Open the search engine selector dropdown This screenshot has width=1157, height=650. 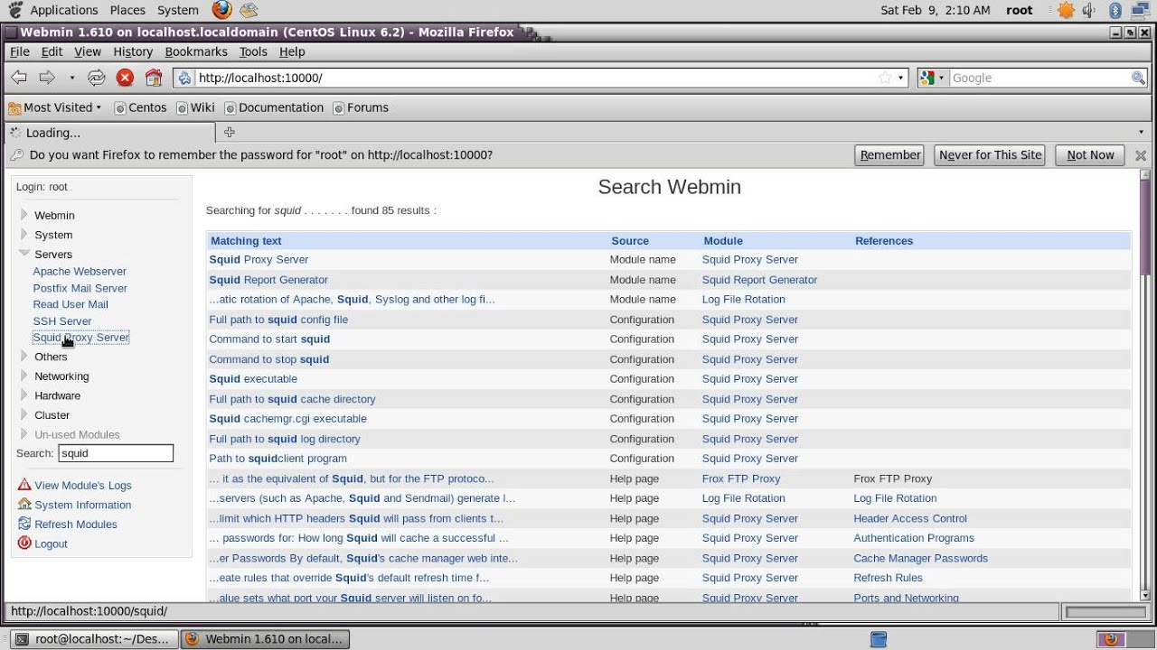932,78
